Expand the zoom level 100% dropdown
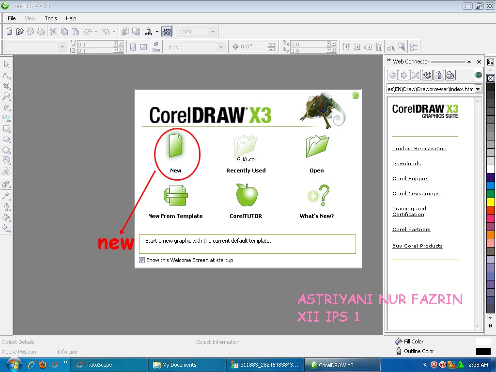Viewport: 496px width, 372px height. point(213,31)
